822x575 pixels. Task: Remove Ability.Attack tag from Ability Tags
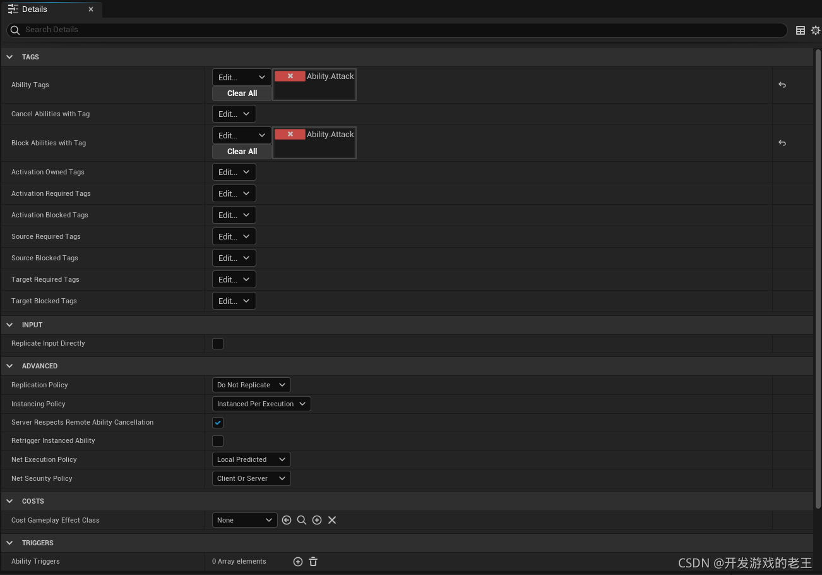tap(290, 76)
